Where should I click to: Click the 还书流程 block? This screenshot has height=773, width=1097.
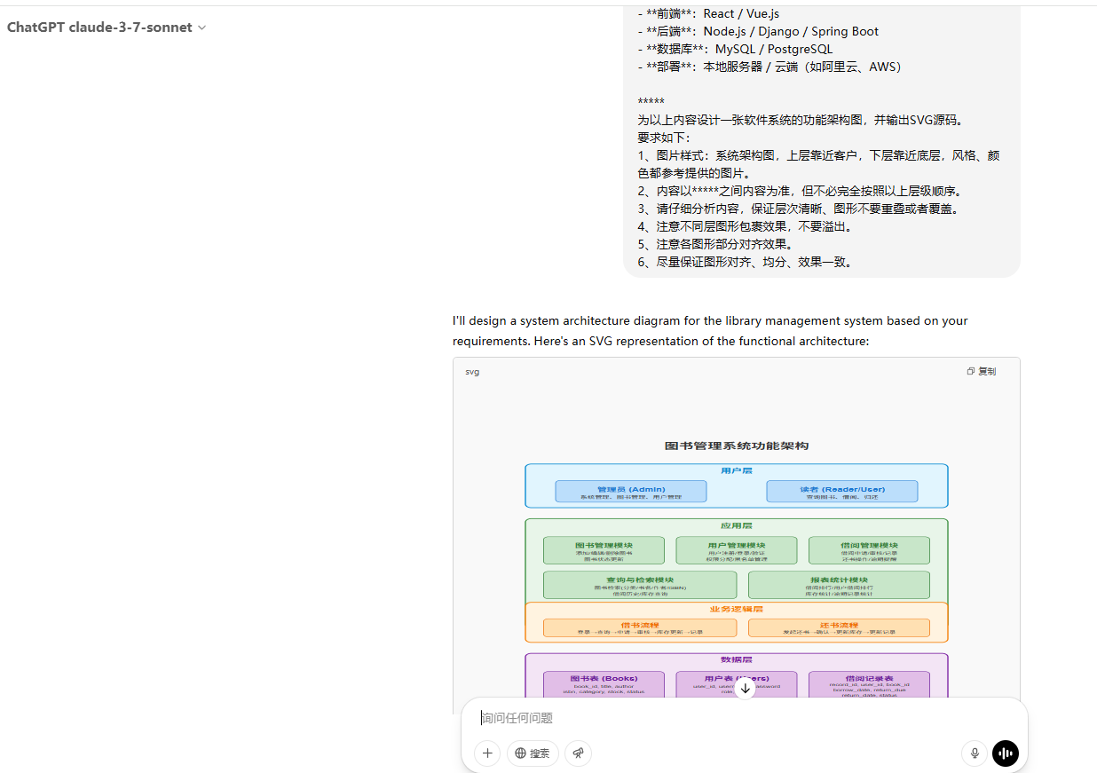point(839,627)
